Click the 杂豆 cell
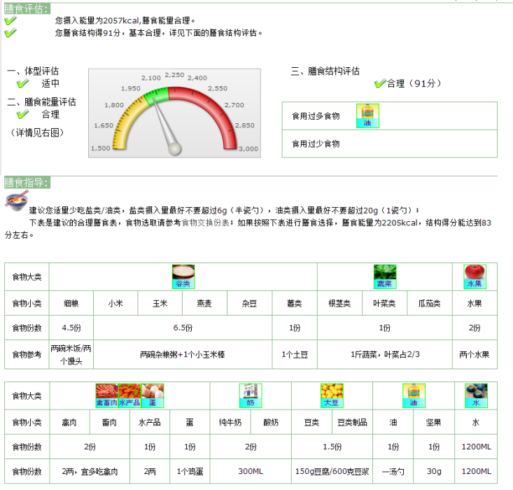The width and height of the screenshot is (513, 490). coord(250,303)
